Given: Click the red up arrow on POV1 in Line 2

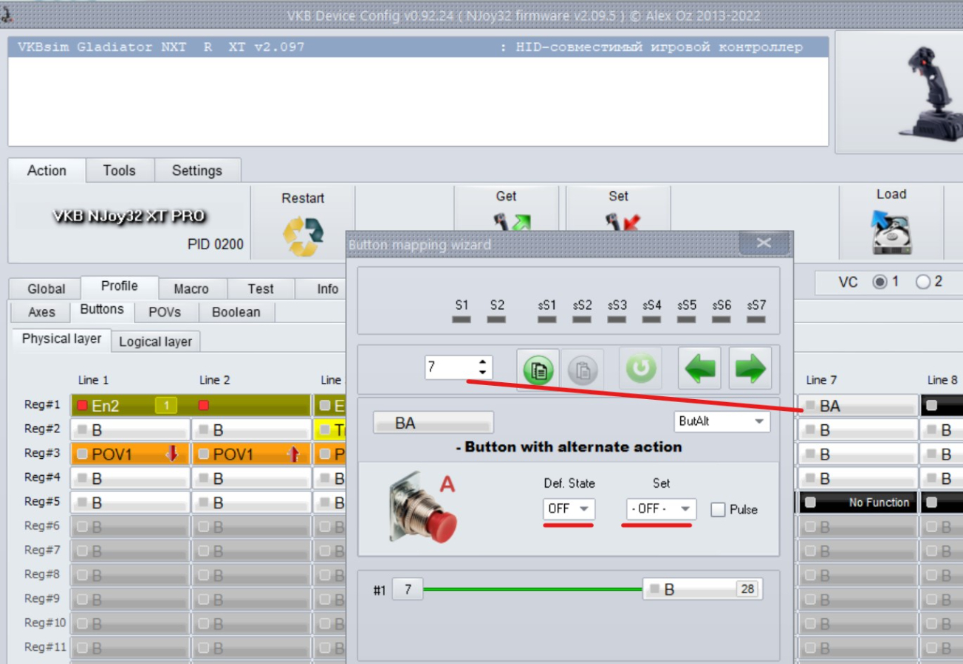Looking at the screenshot, I should (x=294, y=454).
